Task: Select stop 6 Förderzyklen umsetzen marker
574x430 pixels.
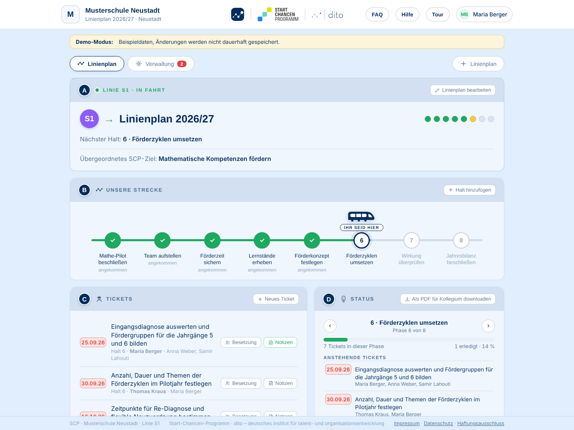Action: 362,240
